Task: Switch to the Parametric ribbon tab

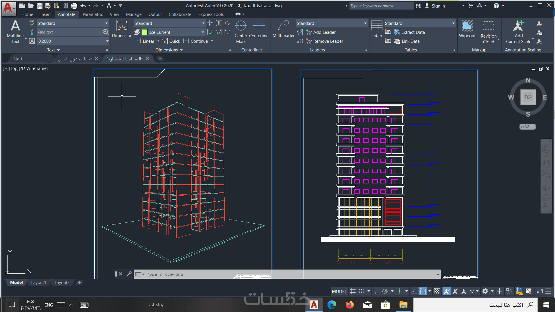Action: 92,14
